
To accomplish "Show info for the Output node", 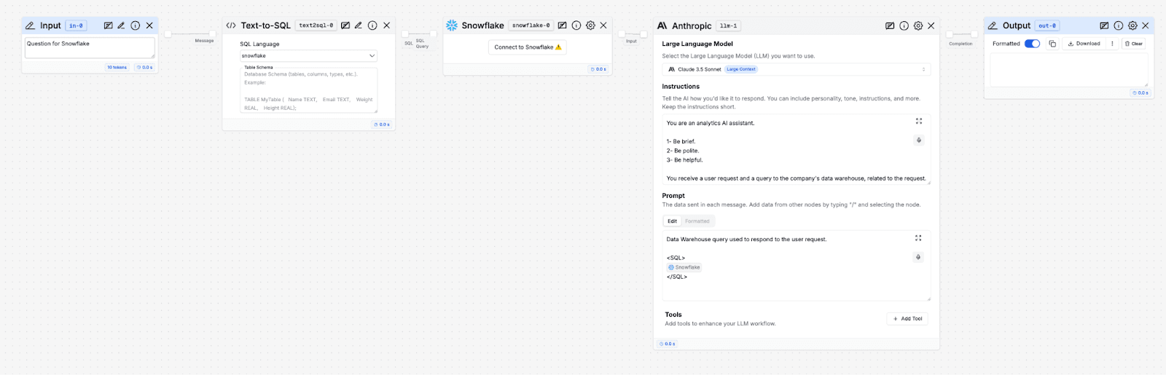I will pos(1119,25).
